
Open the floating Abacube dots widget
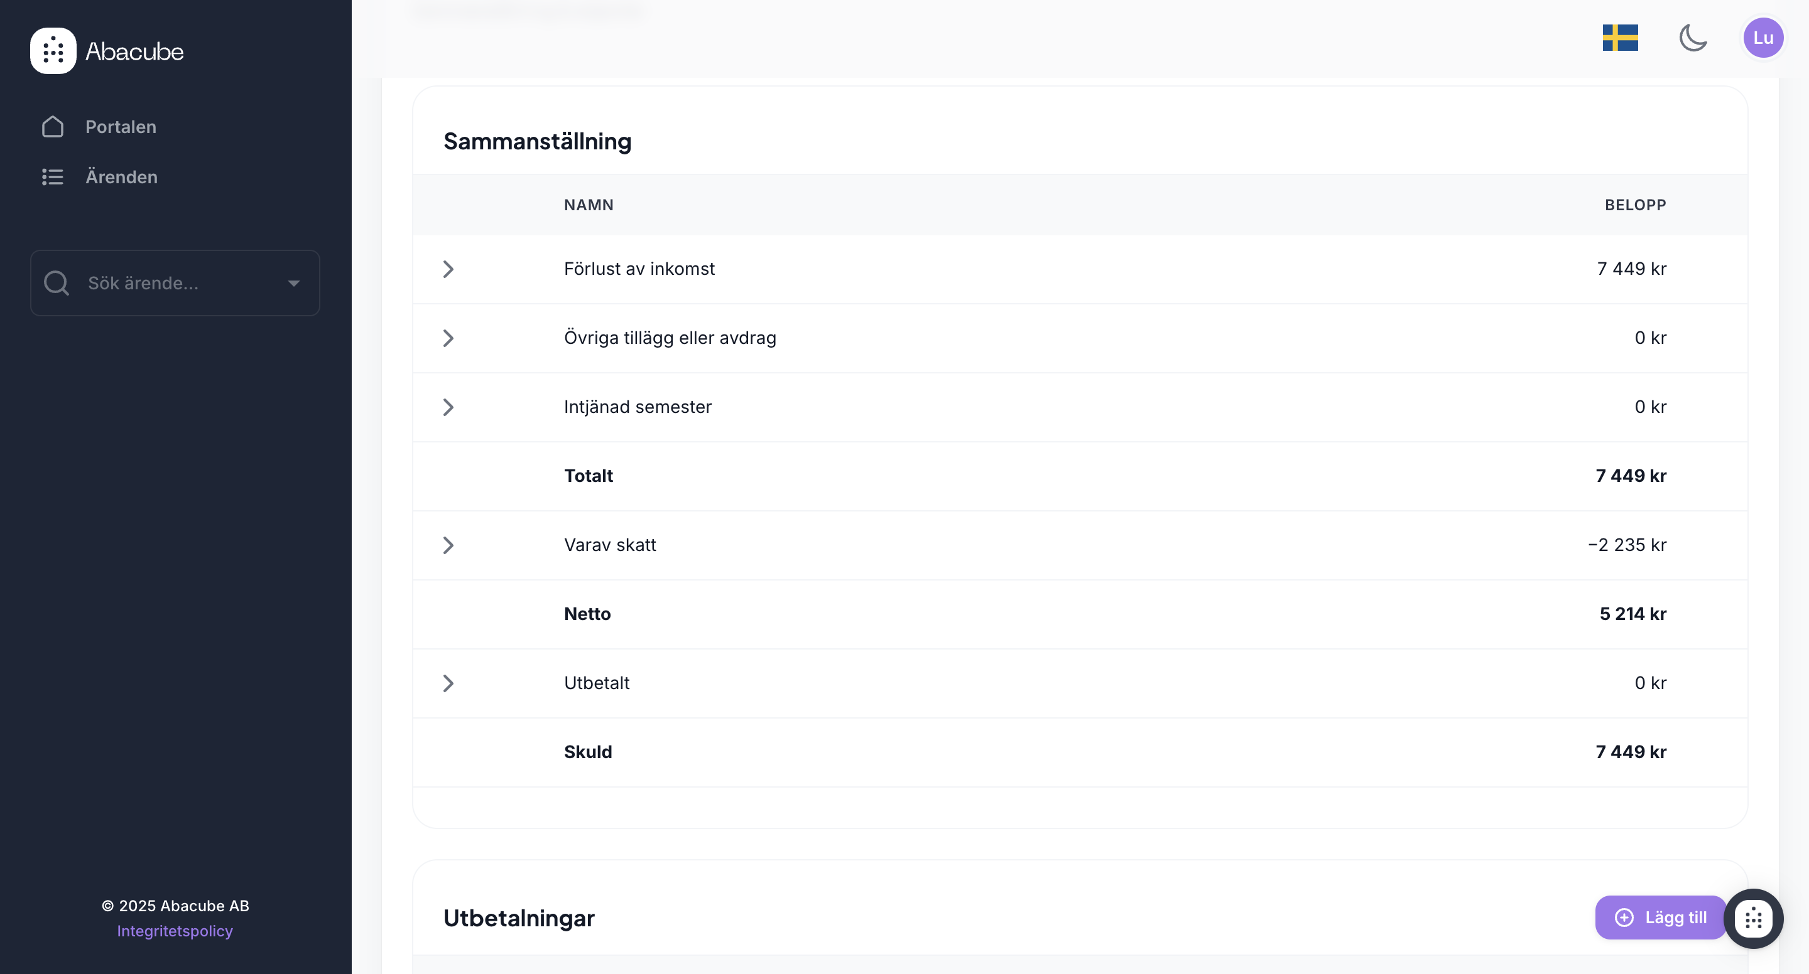tap(1753, 918)
